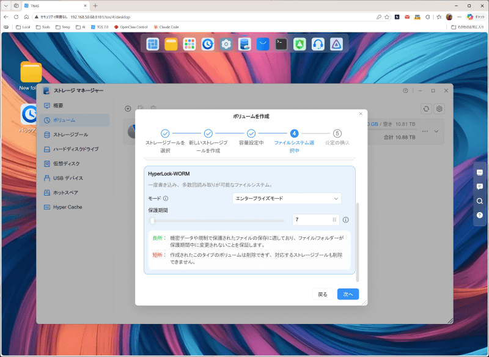Open the Tools bookmark folder

click(43, 27)
